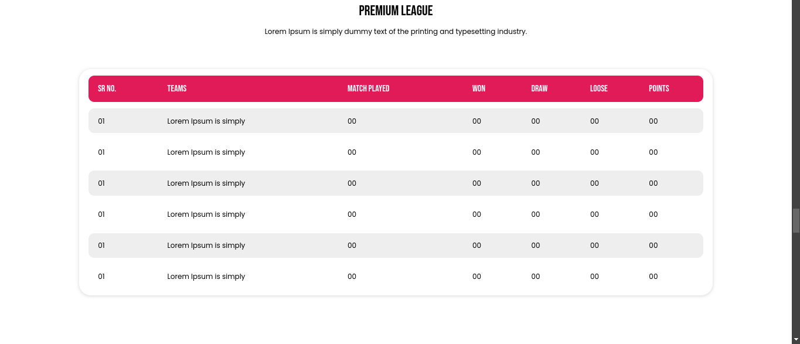This screenshot has height=344, width=800.
Task: Click the SR NO. column header
Action: pyautogui.click(x=107, y=88)
